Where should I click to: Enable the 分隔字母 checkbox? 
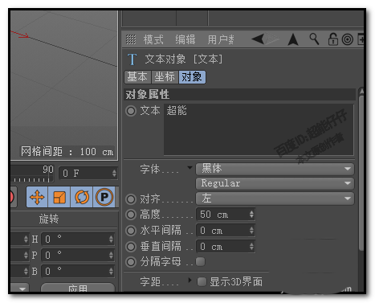tap(201, 262)
